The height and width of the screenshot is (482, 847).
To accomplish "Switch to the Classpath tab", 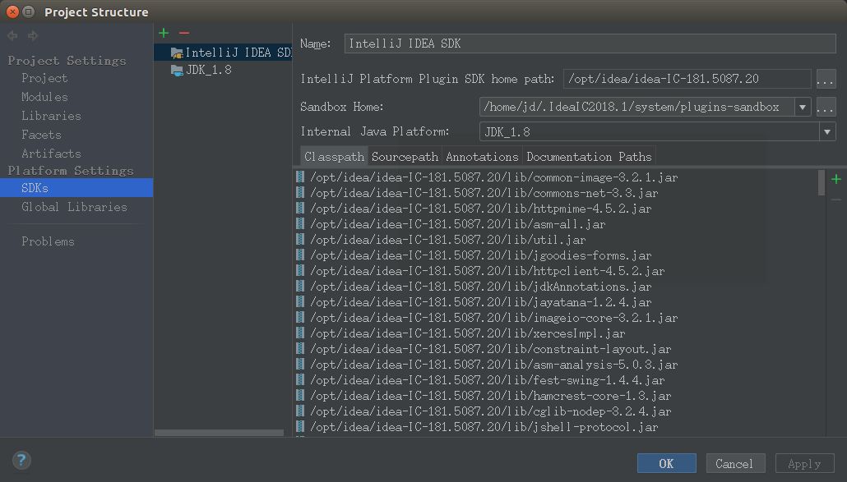I will [334, 157].
